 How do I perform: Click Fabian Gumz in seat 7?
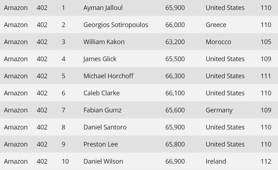click(102, 110)
